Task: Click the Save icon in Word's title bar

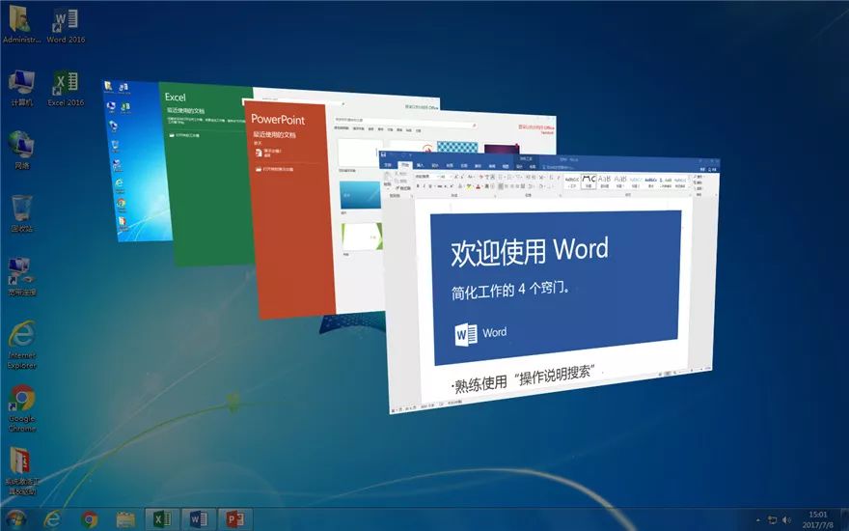Action: 383,154
